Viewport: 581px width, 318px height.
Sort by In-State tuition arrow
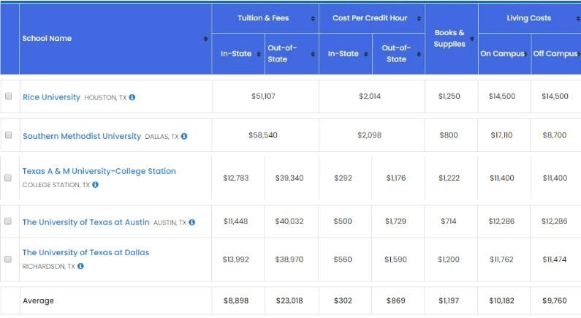coord(259,54)
